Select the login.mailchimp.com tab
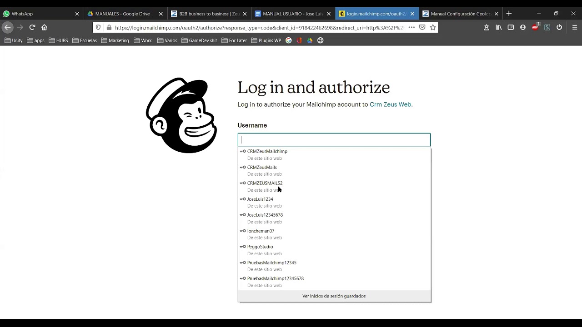Screen dimensions: 582x327 tap(377, 14)
